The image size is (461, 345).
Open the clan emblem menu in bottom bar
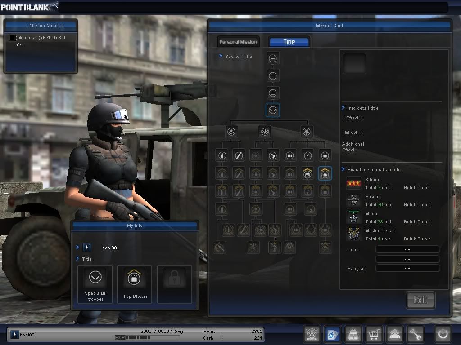point(312,334)
